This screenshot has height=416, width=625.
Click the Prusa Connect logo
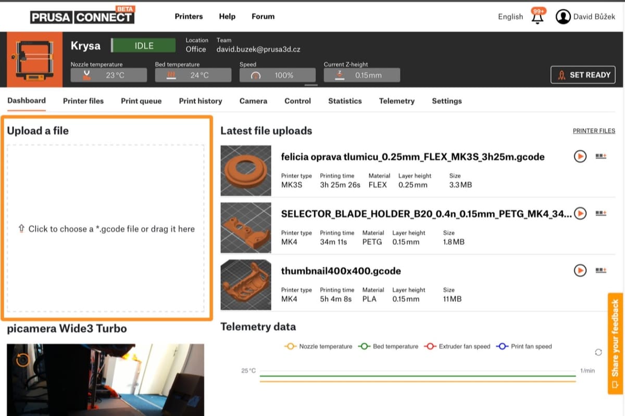point(82,16)
